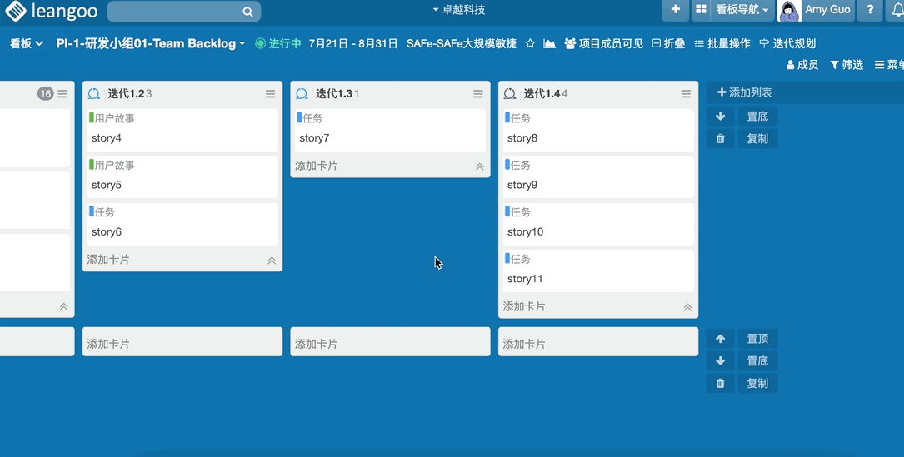Screen dimensions: 904x457
Task: Open the 菜单 side menu
Action: coord(889,65)
